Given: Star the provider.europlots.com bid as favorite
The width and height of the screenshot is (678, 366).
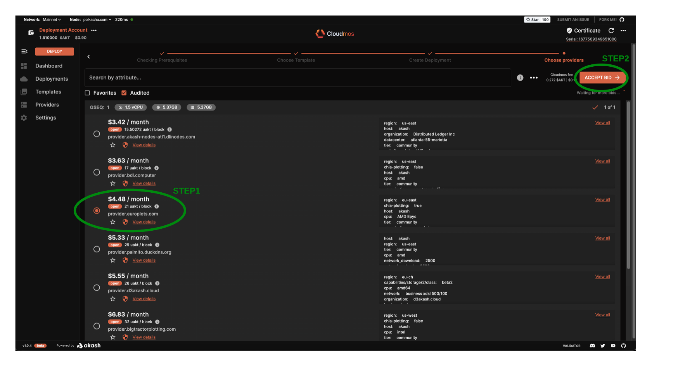Looking at the screenshot, I should pos(113,222).
